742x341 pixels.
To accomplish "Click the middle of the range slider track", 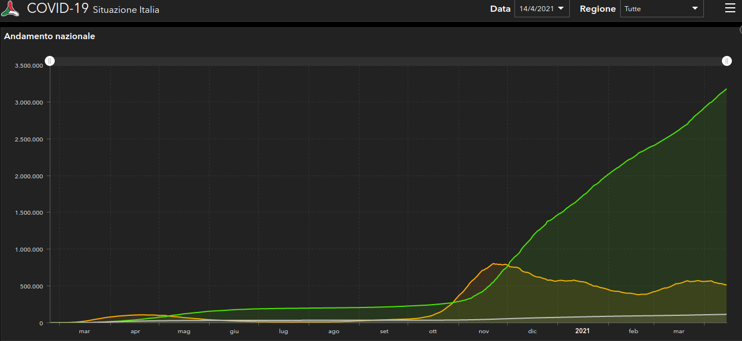I will pos(388,61).
